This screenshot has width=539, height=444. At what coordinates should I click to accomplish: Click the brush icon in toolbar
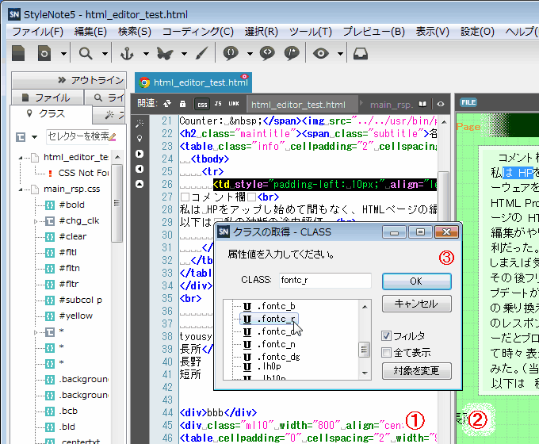click(x=201, y=53)
